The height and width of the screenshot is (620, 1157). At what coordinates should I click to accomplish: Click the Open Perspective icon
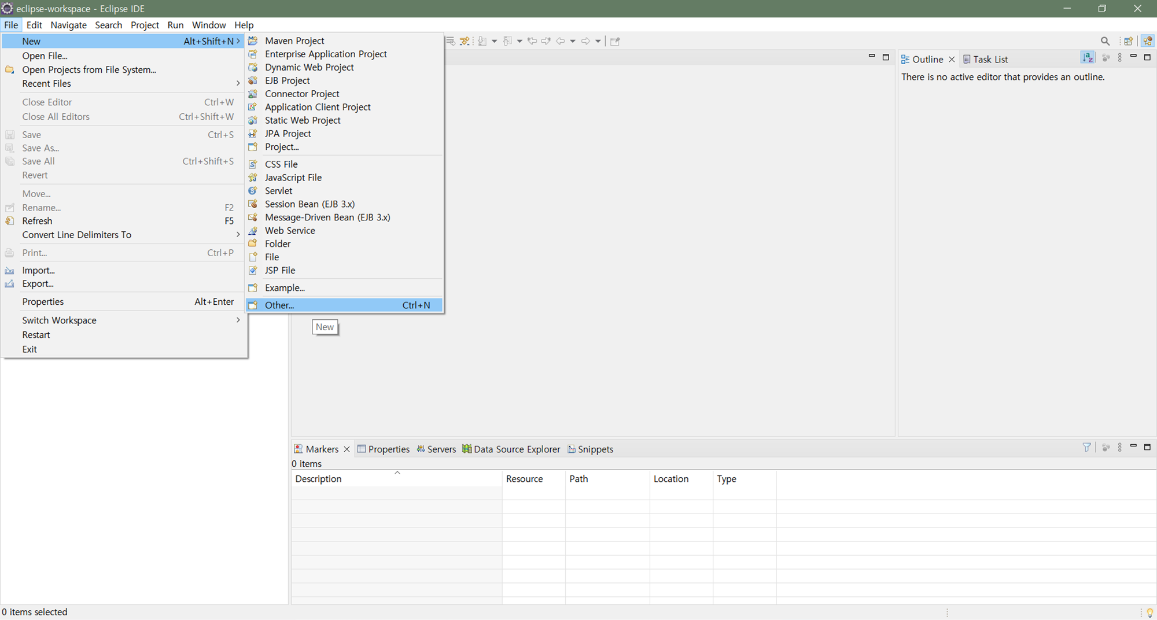click(1128, 41)
